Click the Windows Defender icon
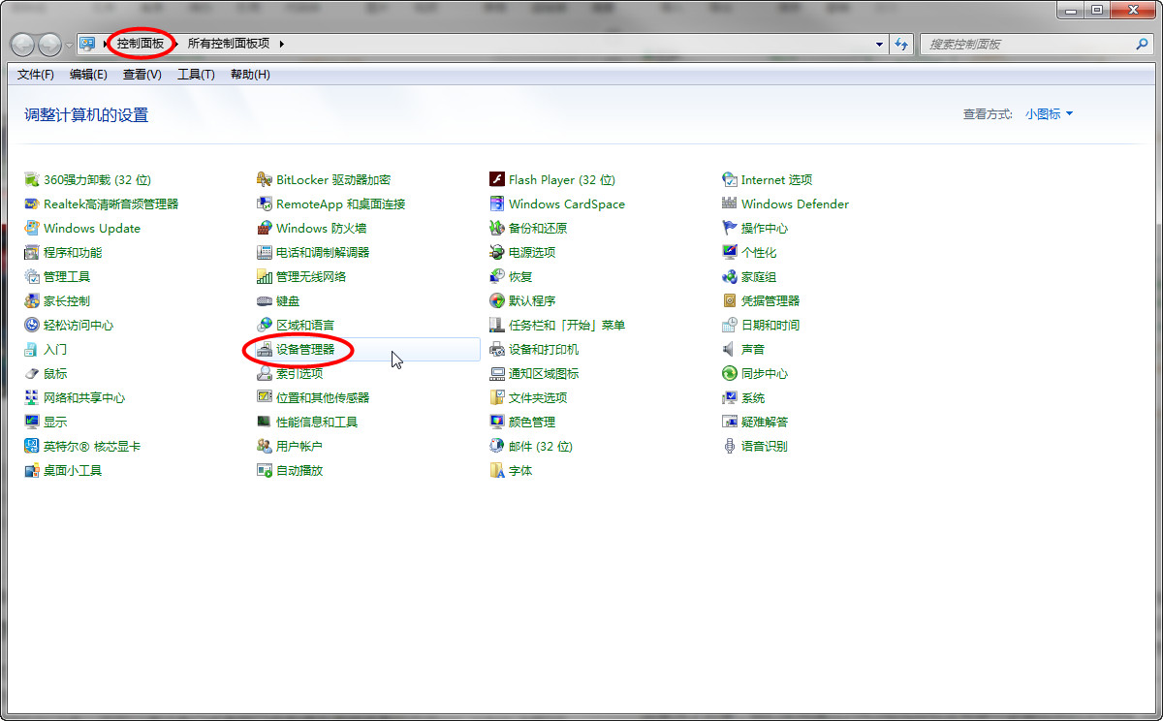Image resolution: width=1163 pixels, height=721 pixels. (x=730, y=204)
